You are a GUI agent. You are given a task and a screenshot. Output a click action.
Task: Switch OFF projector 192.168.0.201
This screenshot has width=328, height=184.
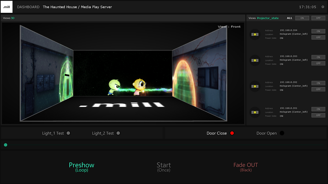tap(318, 115)
